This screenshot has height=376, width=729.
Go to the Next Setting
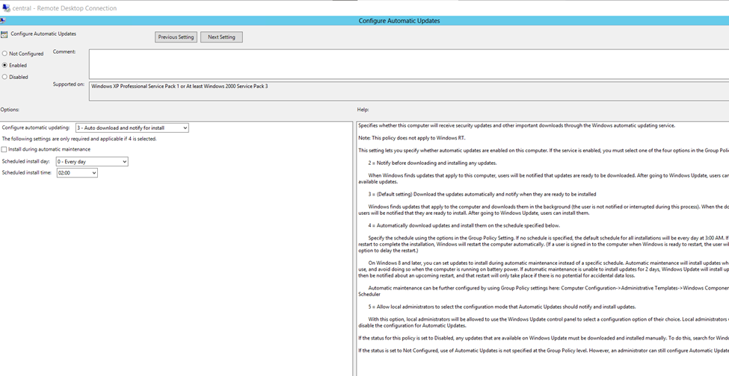[x=221, y=37]
